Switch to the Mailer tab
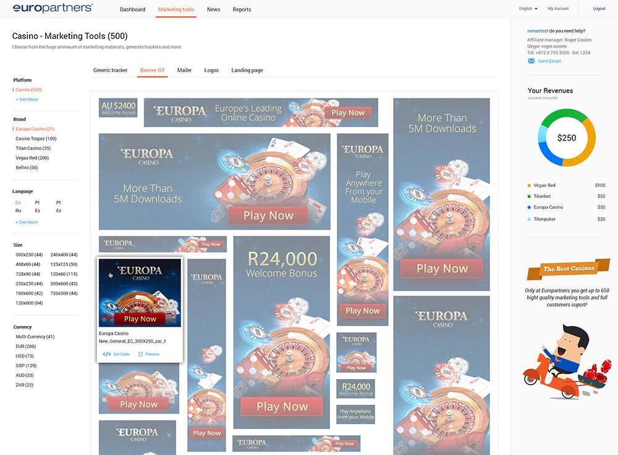Viewport: 618px width, 455px height. 184,70
